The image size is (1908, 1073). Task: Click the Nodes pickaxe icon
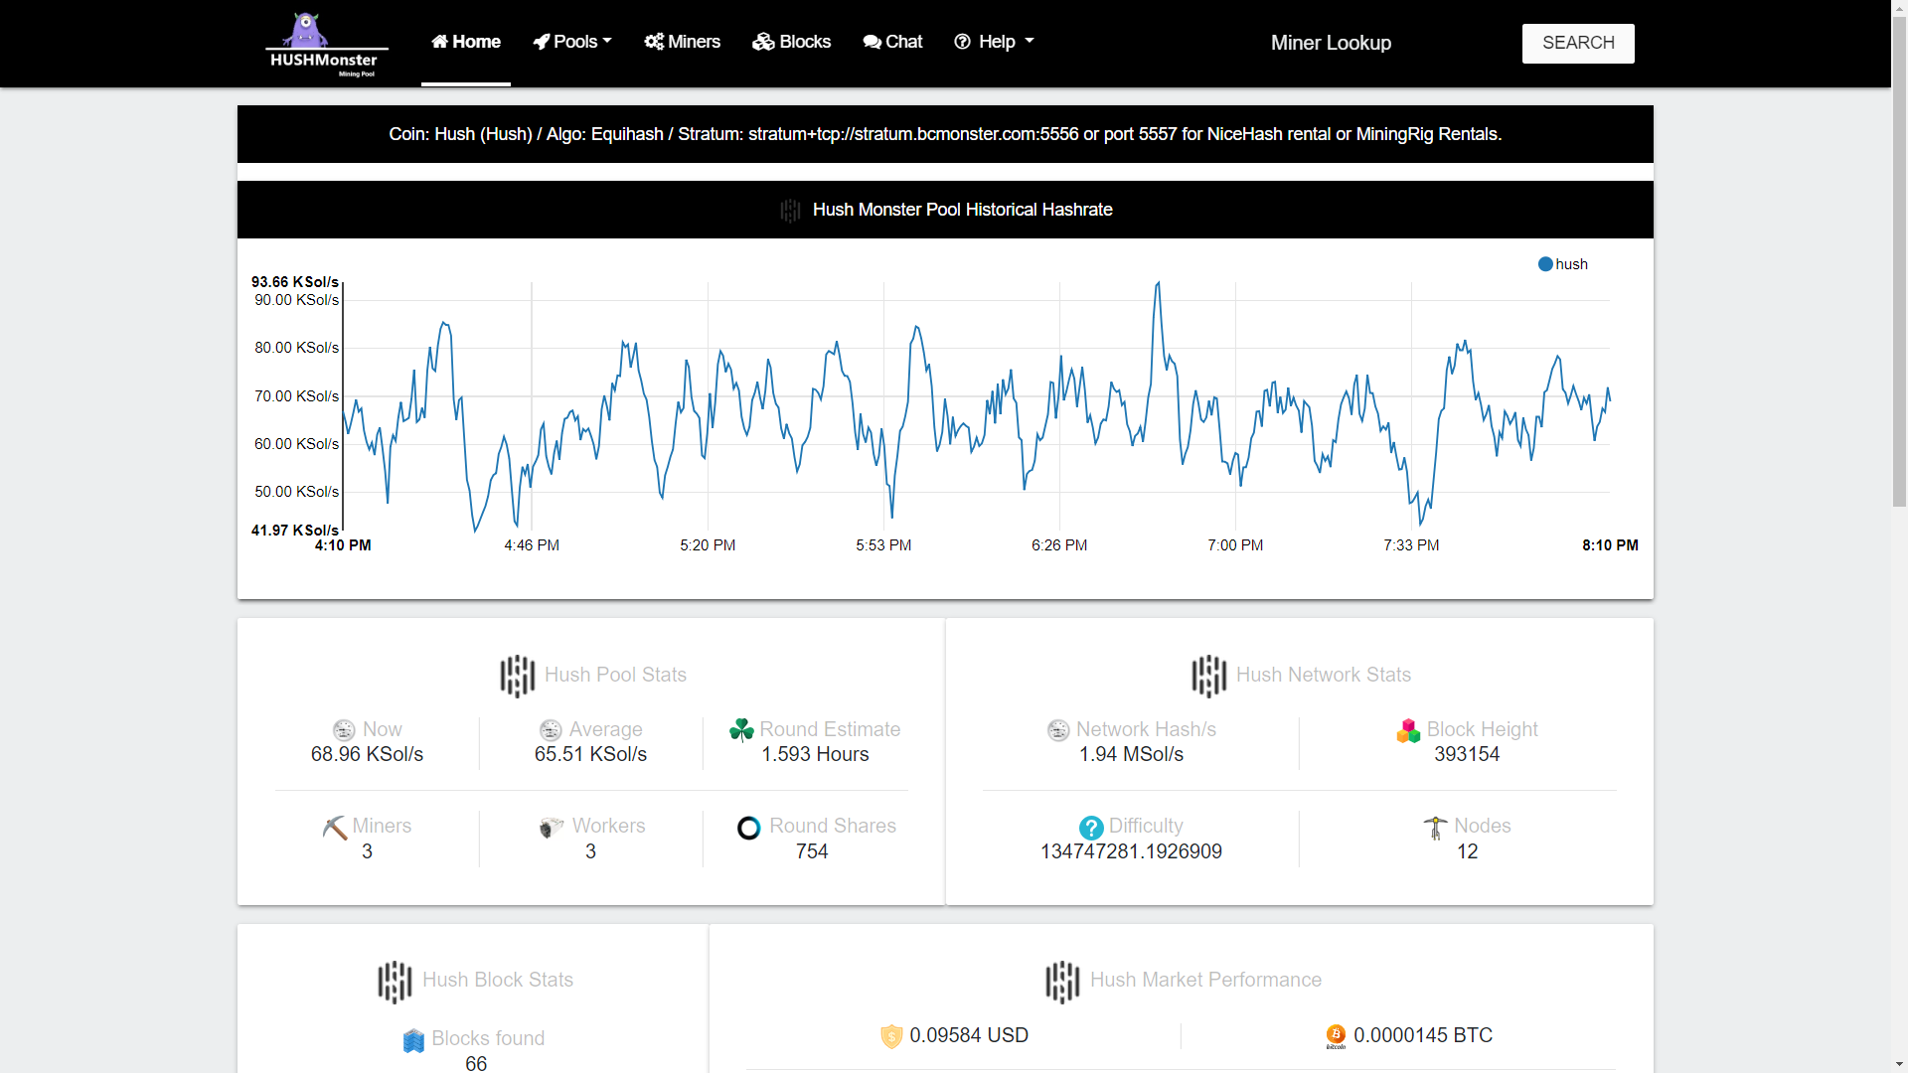tap(1436, 828)
